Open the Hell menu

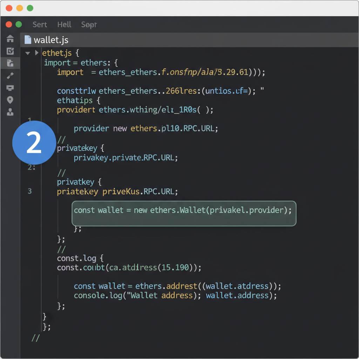click(x=64, y=25)
